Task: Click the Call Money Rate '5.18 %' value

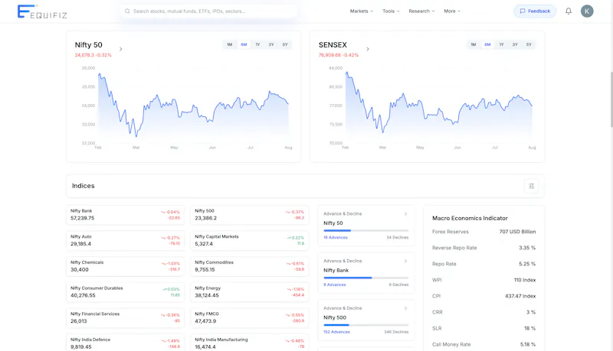Action: click(x=528, y=344)
